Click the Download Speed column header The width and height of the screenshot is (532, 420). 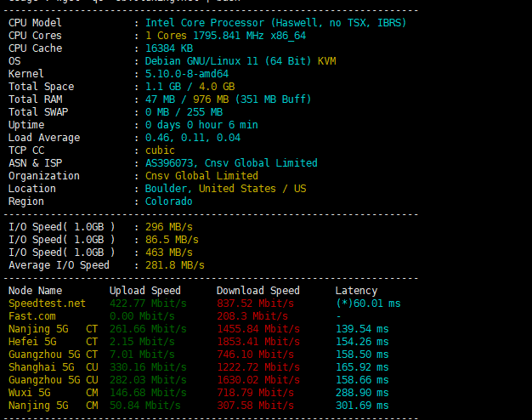[x=258, y=291]
